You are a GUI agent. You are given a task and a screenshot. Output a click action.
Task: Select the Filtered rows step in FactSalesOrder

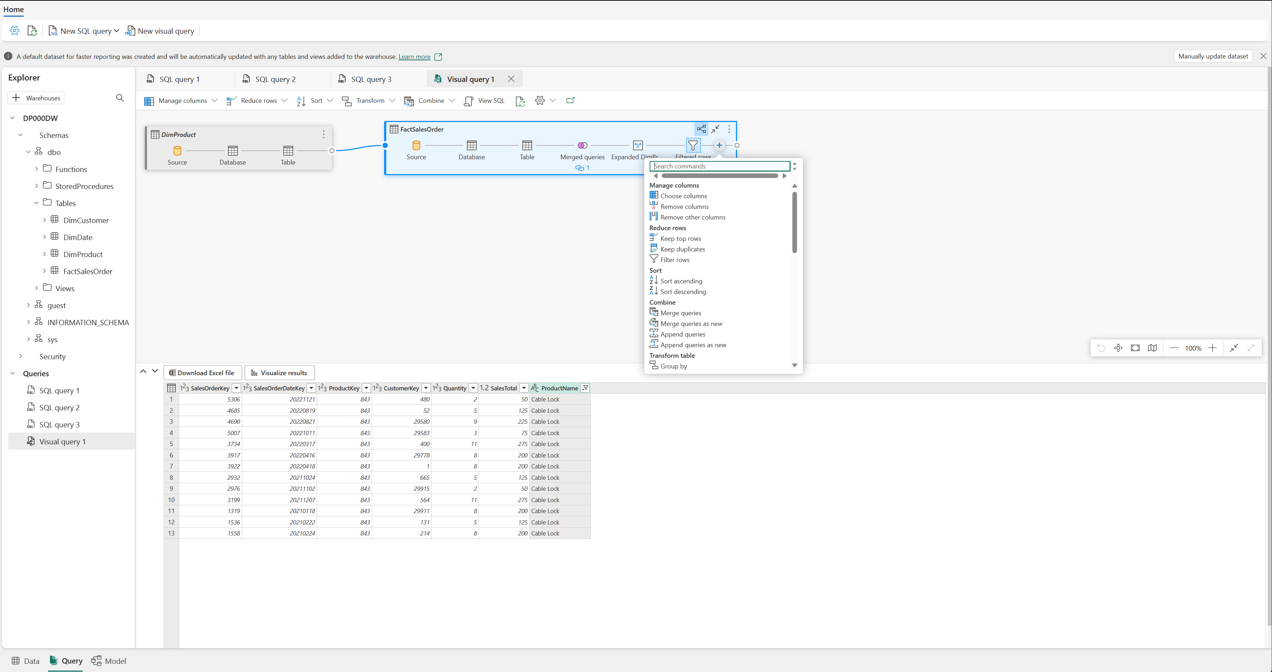point(693,145)
